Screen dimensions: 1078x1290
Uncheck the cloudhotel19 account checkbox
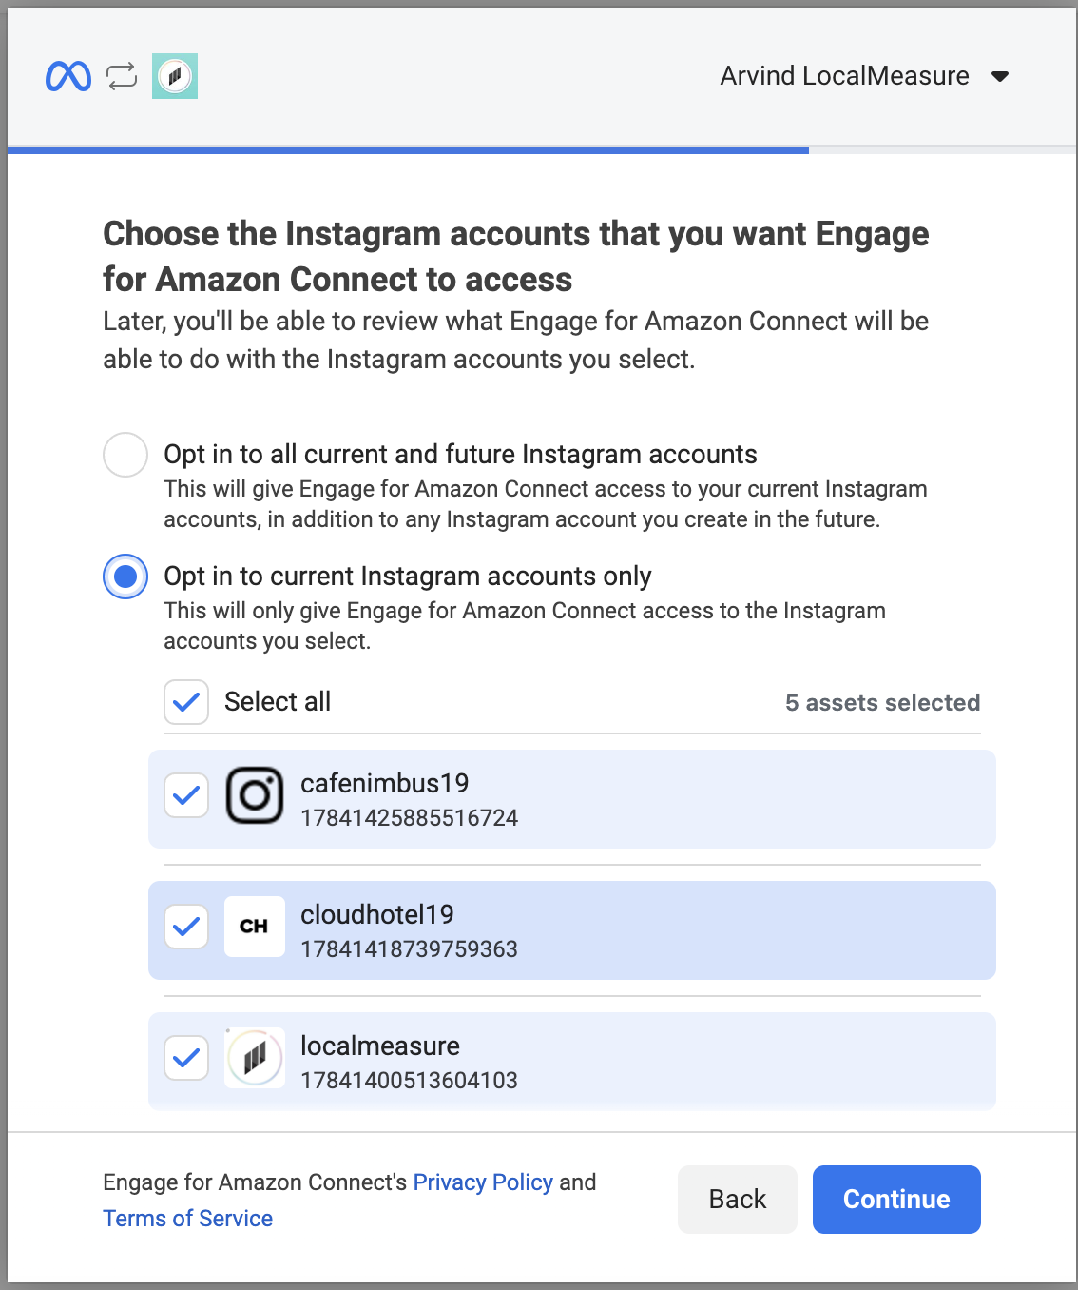click(x=186, y=927)
